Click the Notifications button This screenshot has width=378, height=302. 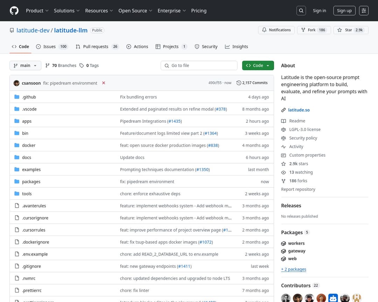[276, 30]
